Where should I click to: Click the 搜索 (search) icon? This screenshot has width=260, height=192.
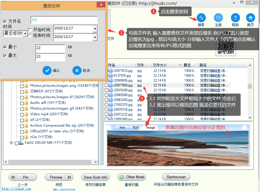[201, 18]
